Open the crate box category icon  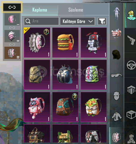[x=131, y=115]
